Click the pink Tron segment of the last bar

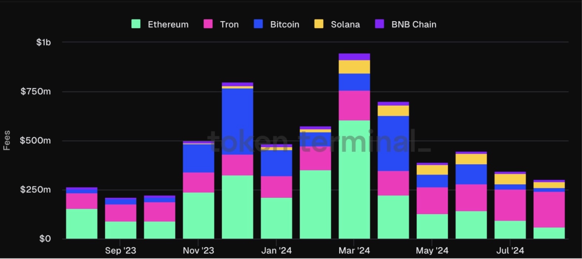549,210
